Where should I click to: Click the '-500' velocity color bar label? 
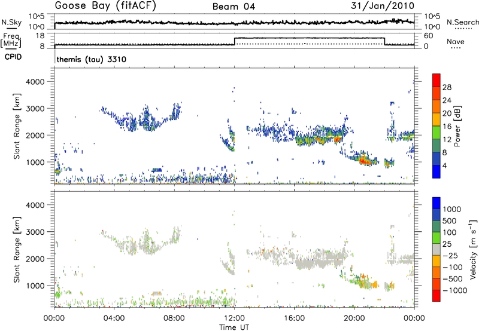coord(453,279)
